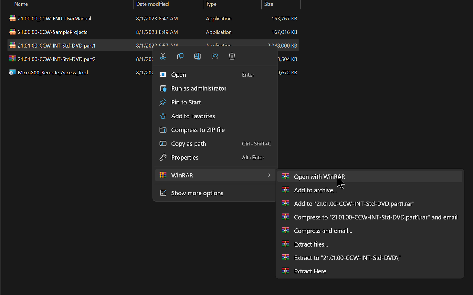This screenshot has height=295, width=473.
Task: Click the WinRAR books icon in main menu
Action: (x=163, y=175)
